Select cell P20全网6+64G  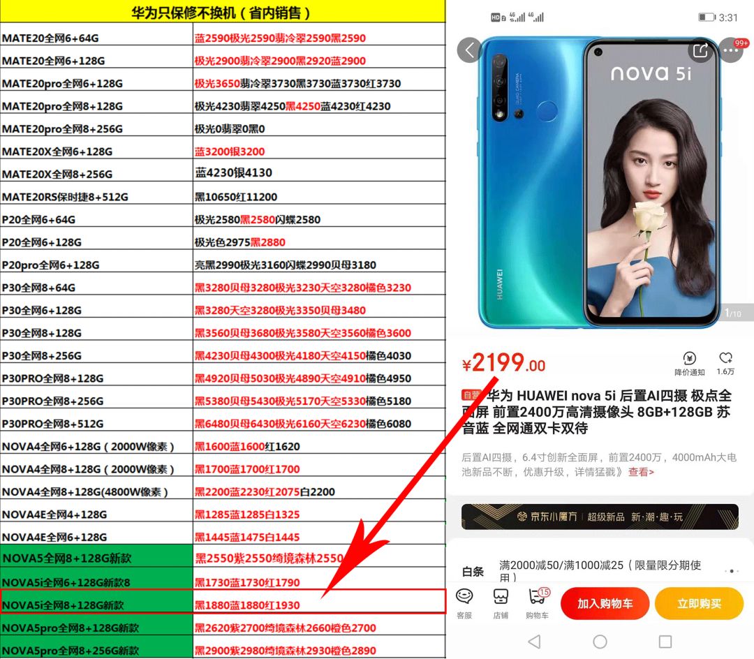tap(96, 215)
